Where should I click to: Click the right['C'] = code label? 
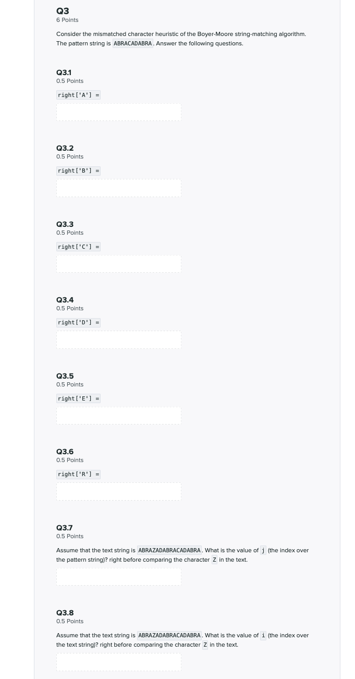(78, 247)
